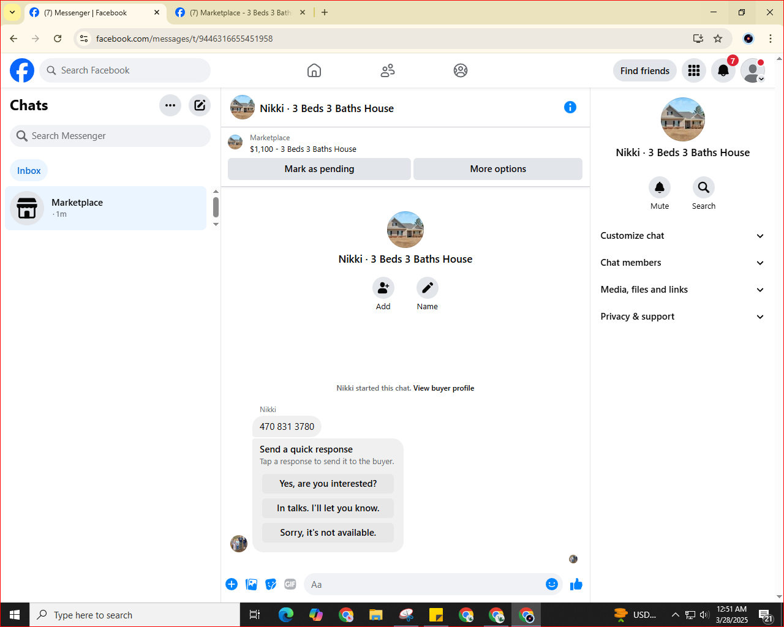Mute this conversation with the bell
784x627 pixels.
[x=660, y=187]
